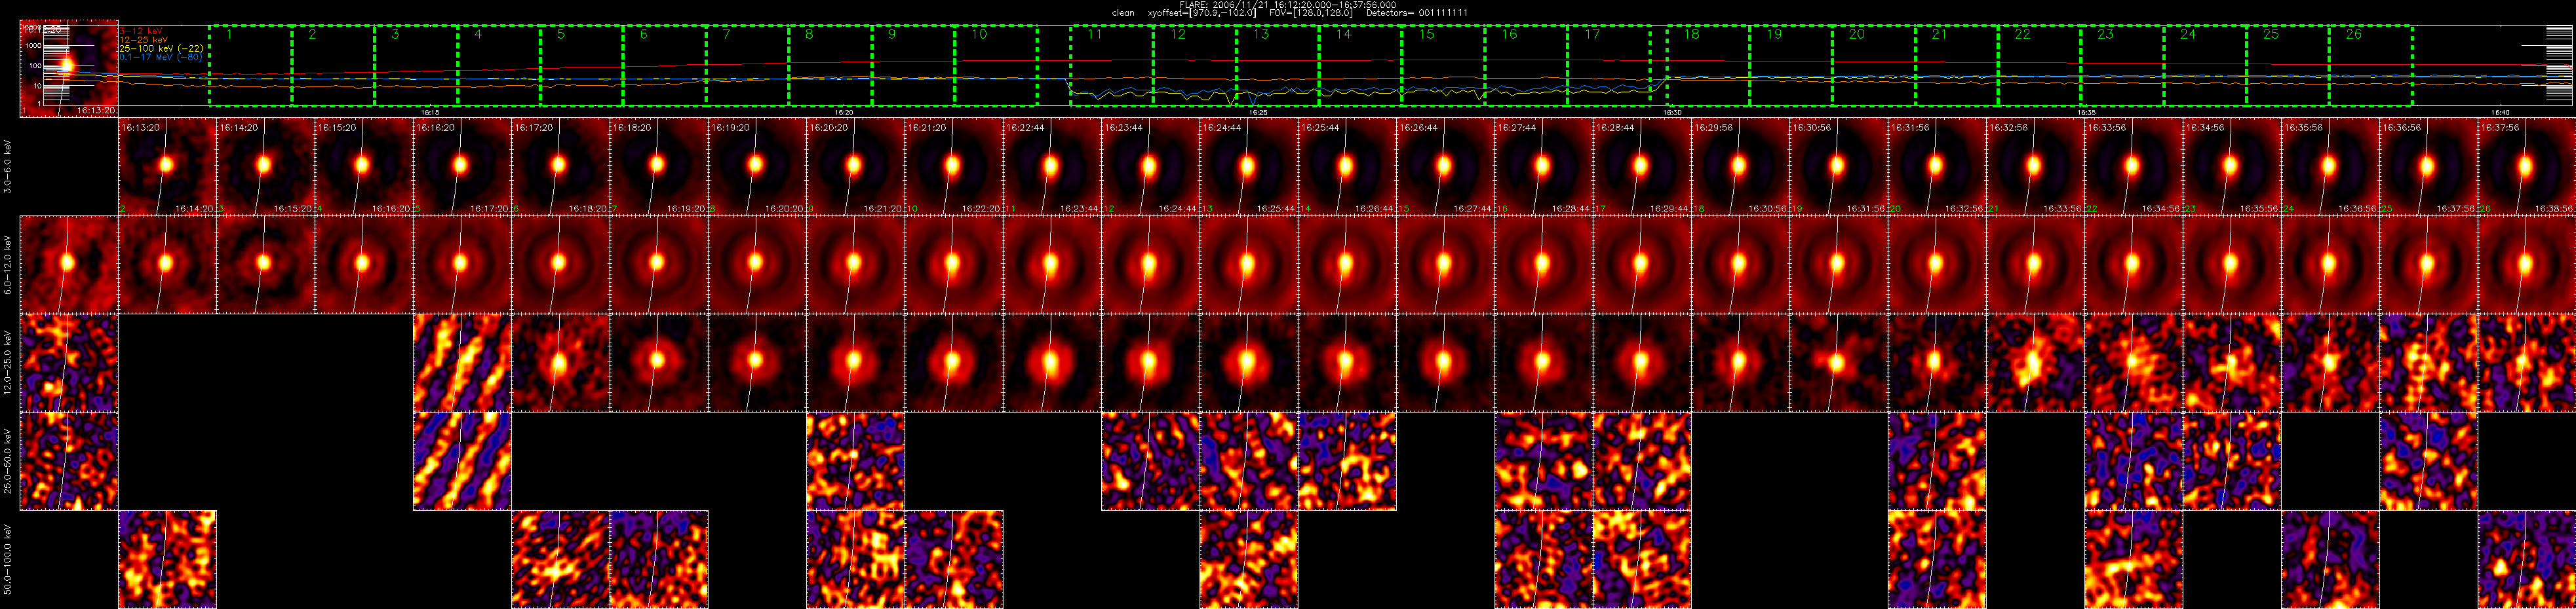Open the 25-50 keV image in the 16:36:56 column
The width and height of the screenshot is (2576, 609).
pyautogui.click(x=2429, y=461)
